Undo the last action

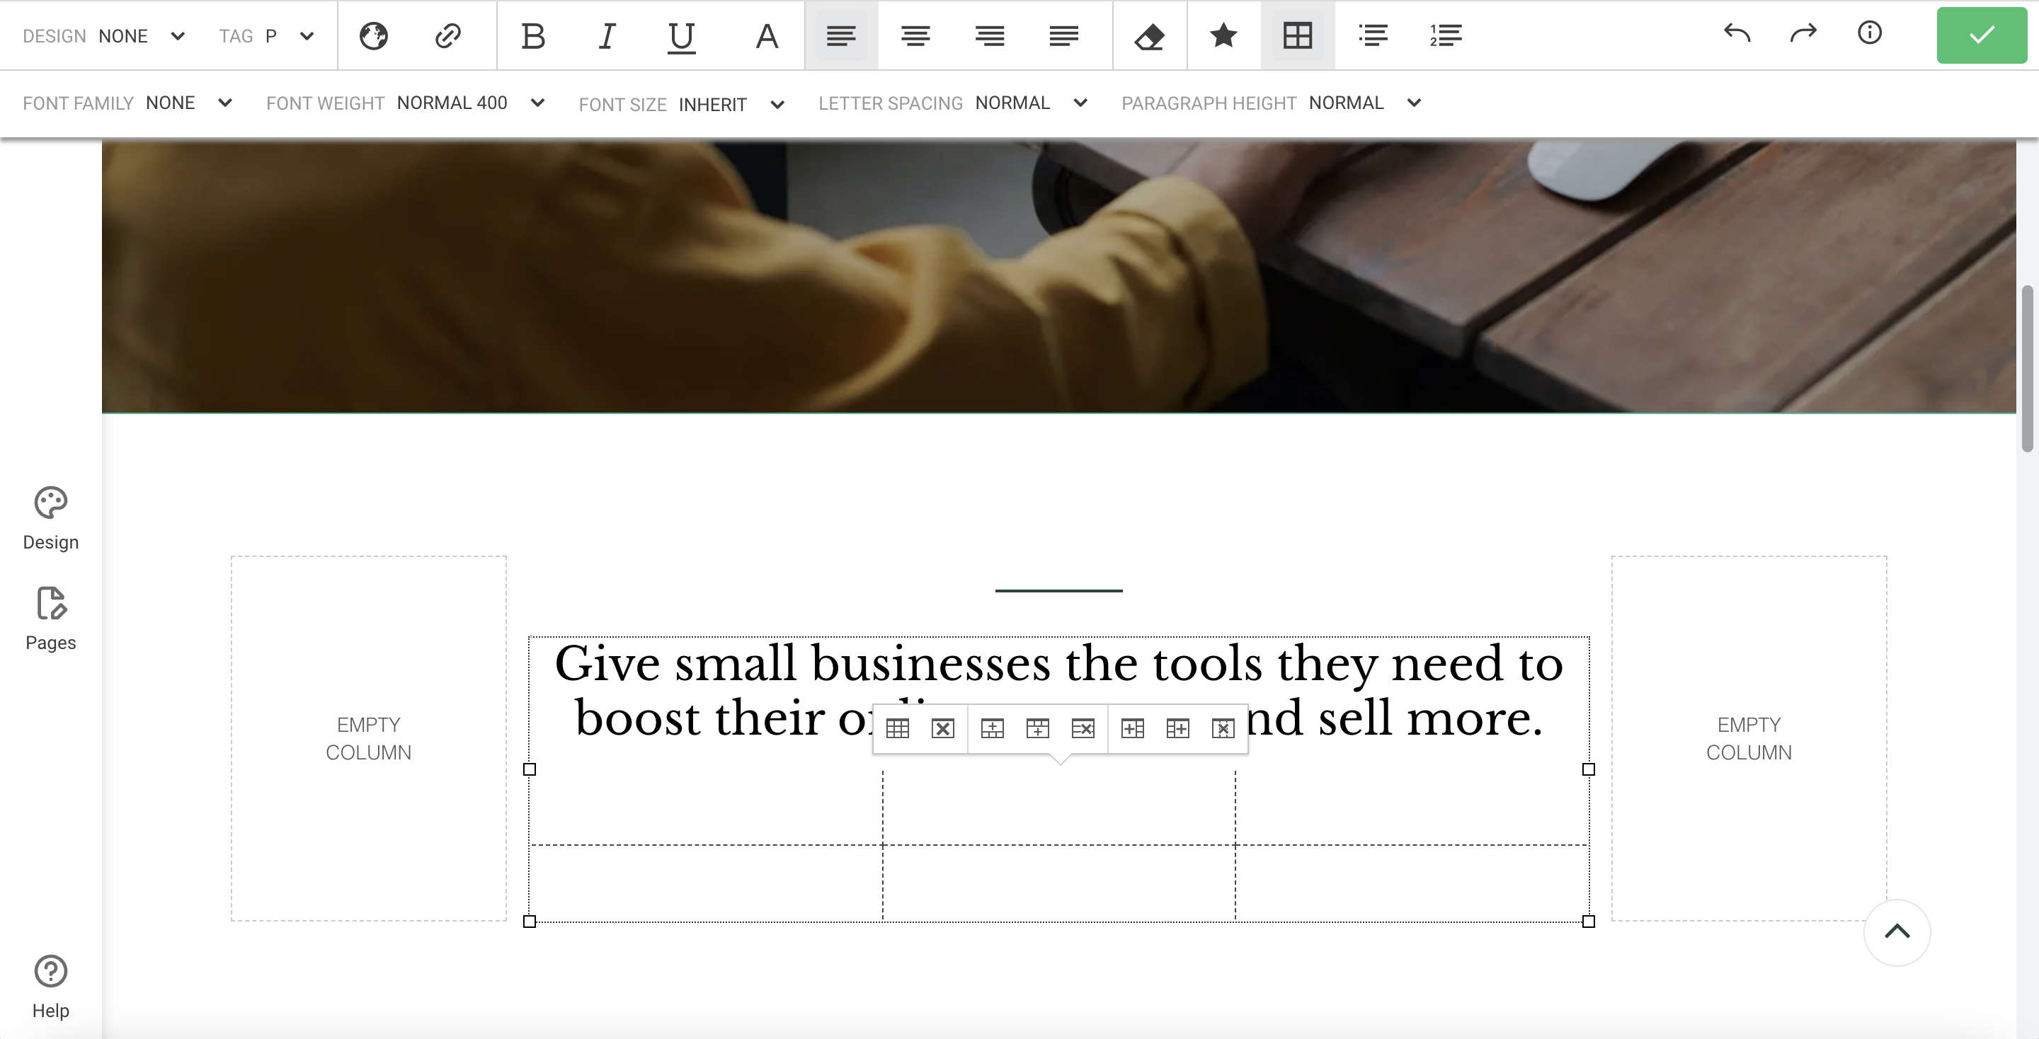(1737, 33)
